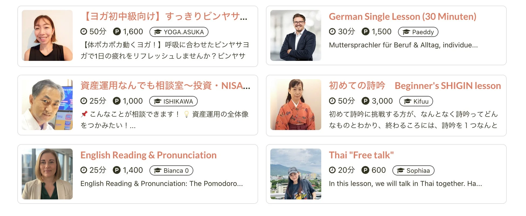Click the P points icon beside 3,000
The width and height of the screenshot is (526, 216).
tap(366, 101)
